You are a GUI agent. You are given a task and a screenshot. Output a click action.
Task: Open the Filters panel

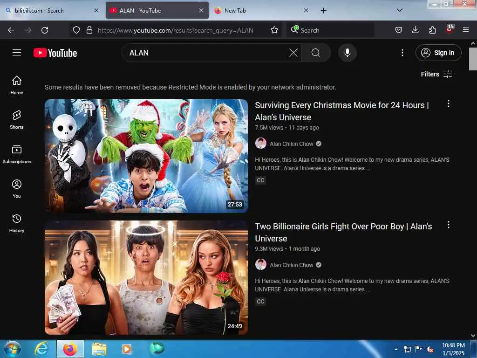click(436, 74)
